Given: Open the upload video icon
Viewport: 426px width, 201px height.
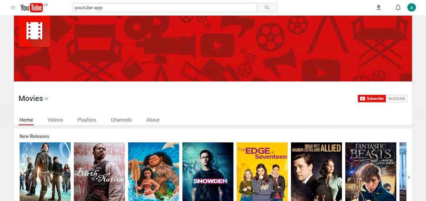Looking at the screenshot, I should click(x=378, y=8).
